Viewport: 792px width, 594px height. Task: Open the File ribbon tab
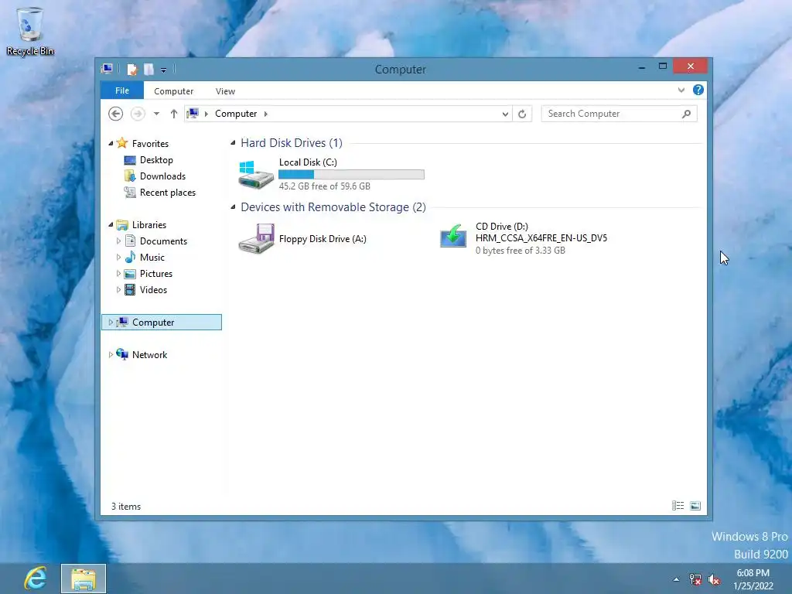(122, 90)
